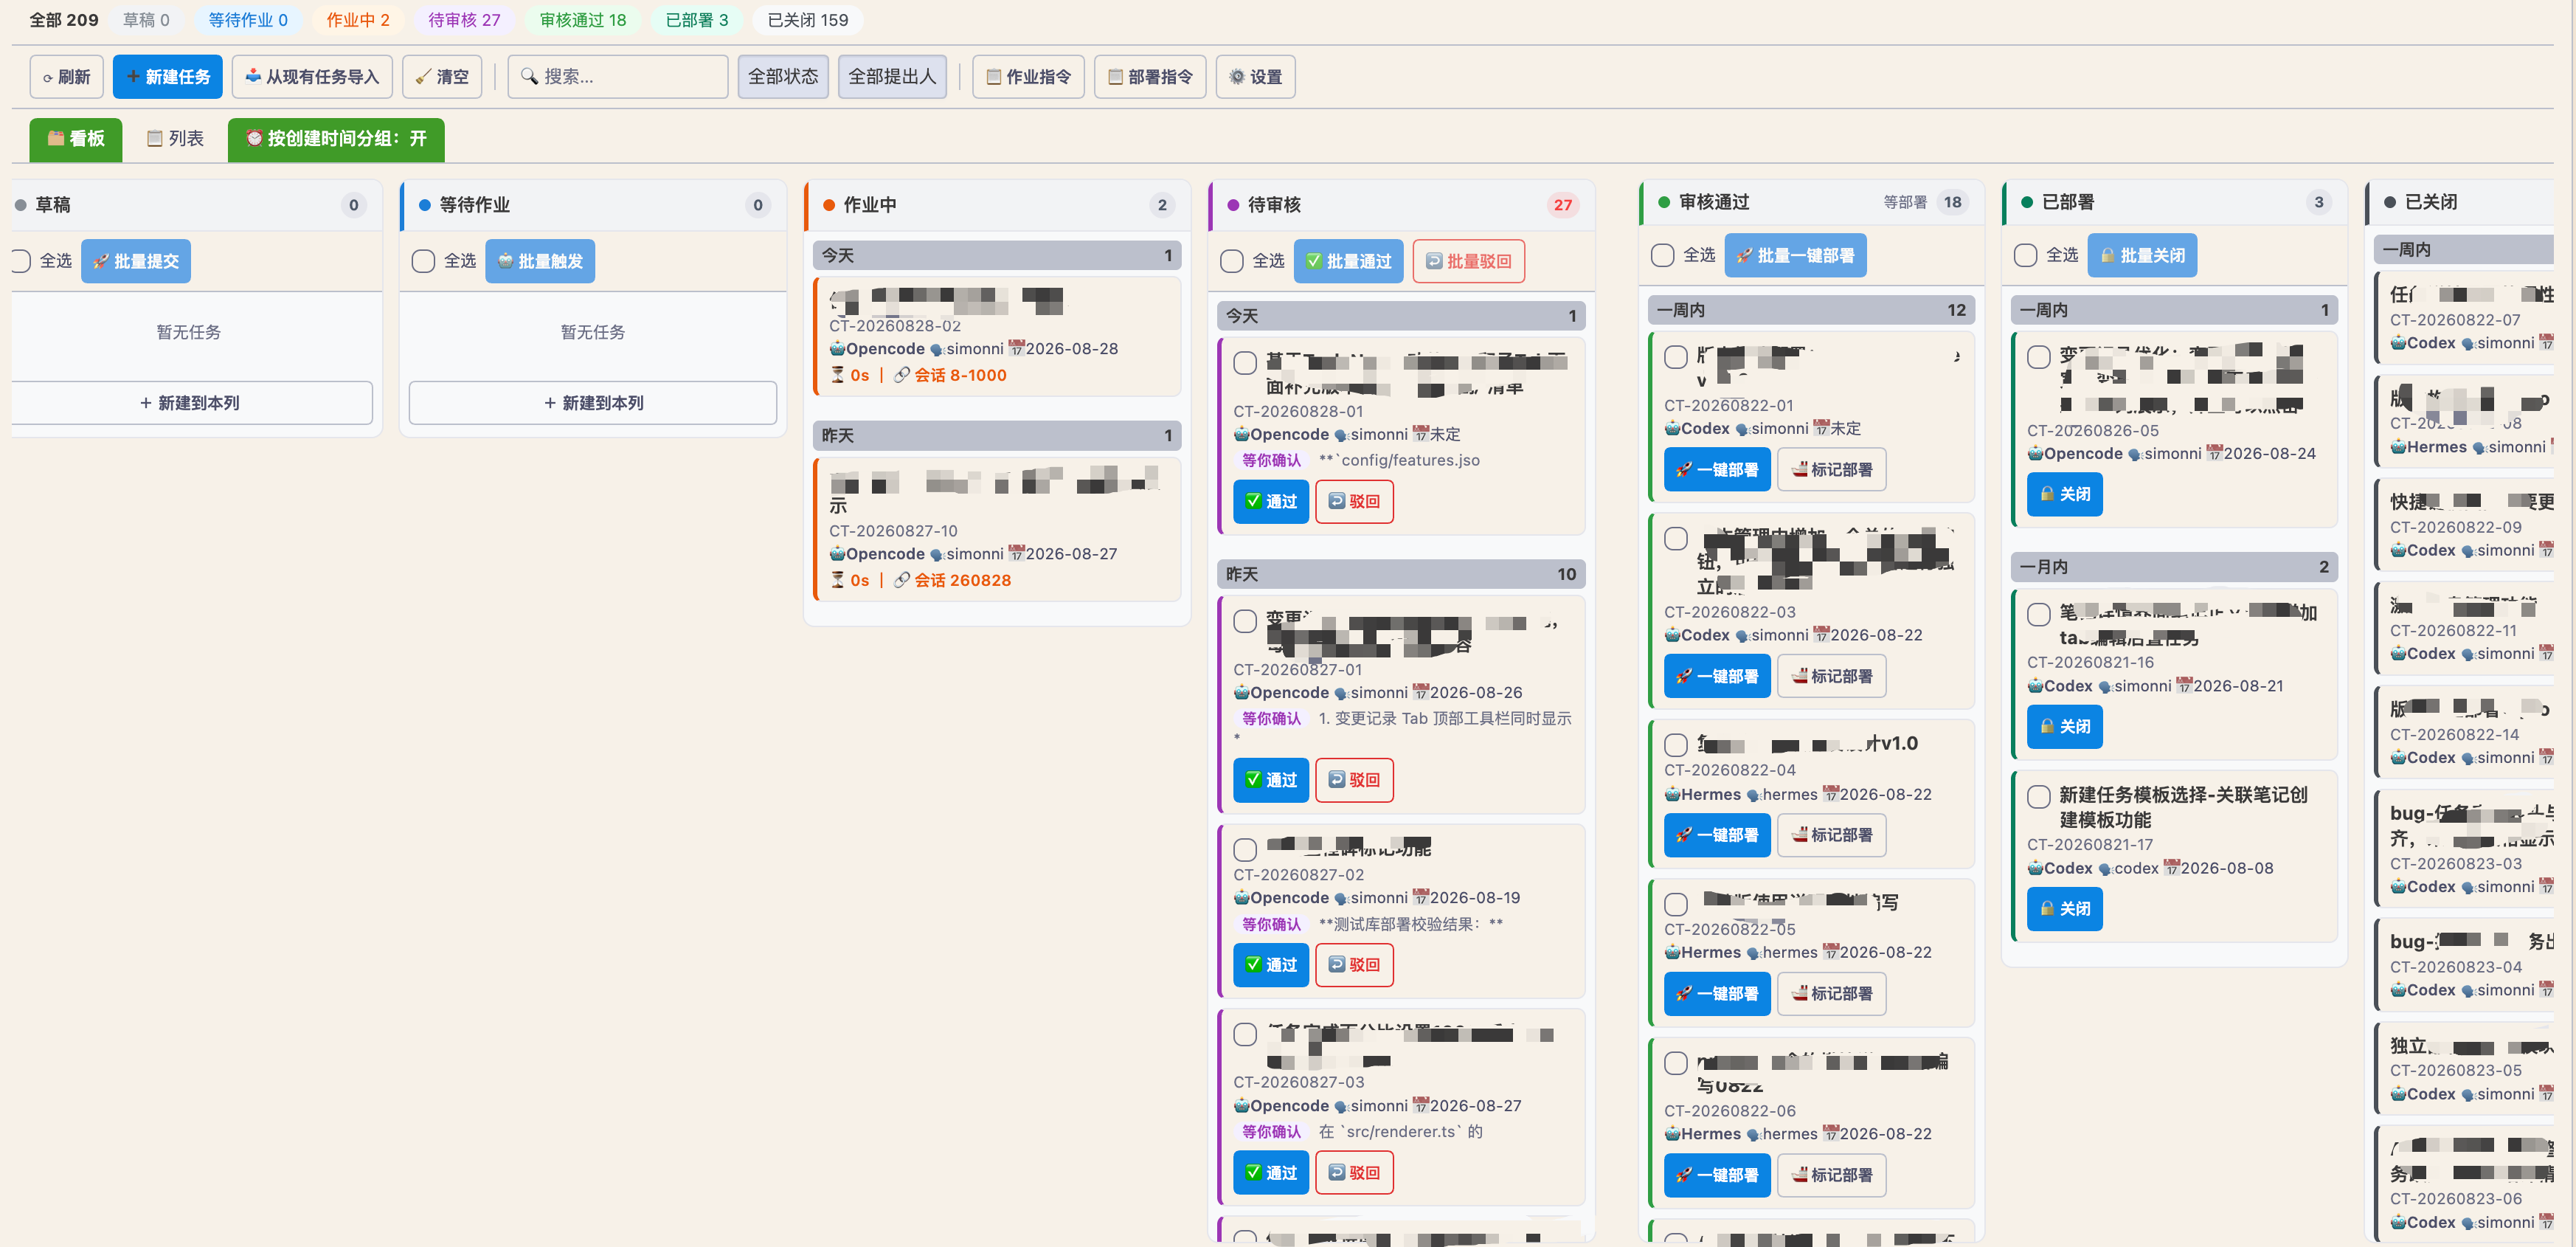Collapse 一周内 group in 审核通过 column
This screenshot has height=1247, width=2576.
pyautogui.click(x=1811, y=310)
